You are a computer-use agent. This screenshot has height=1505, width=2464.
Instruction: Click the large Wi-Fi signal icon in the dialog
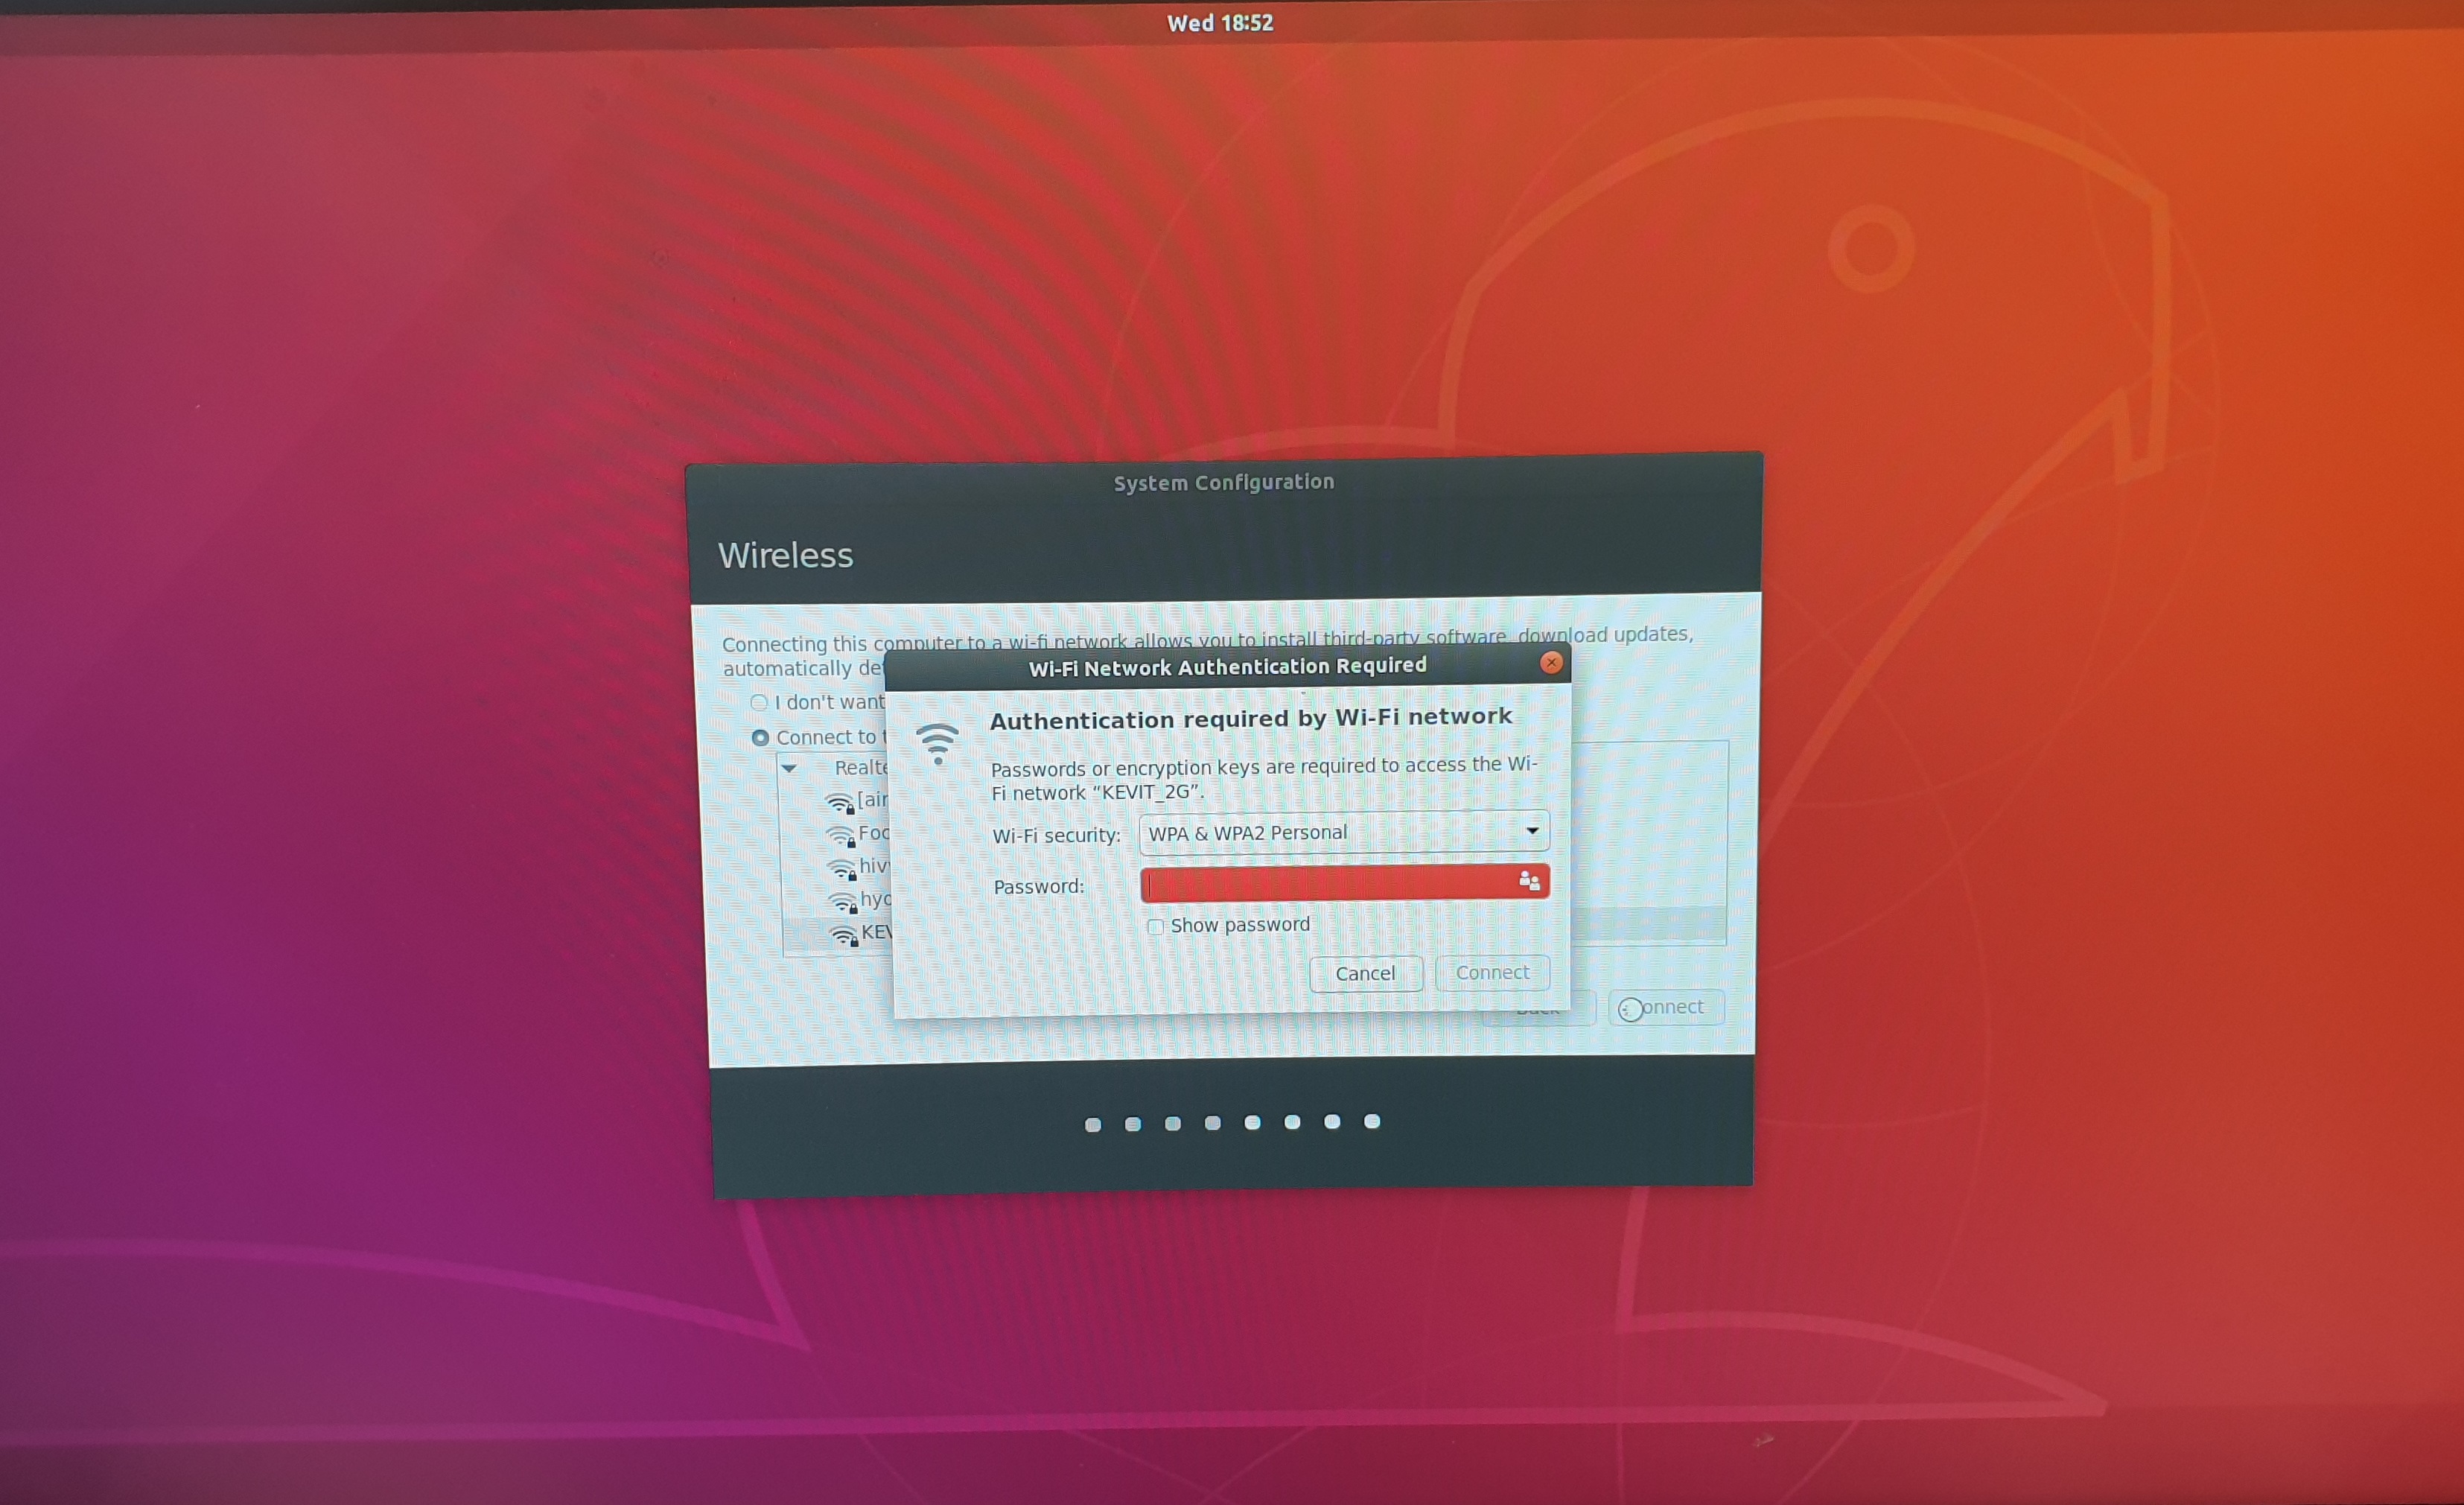(937, 744)
